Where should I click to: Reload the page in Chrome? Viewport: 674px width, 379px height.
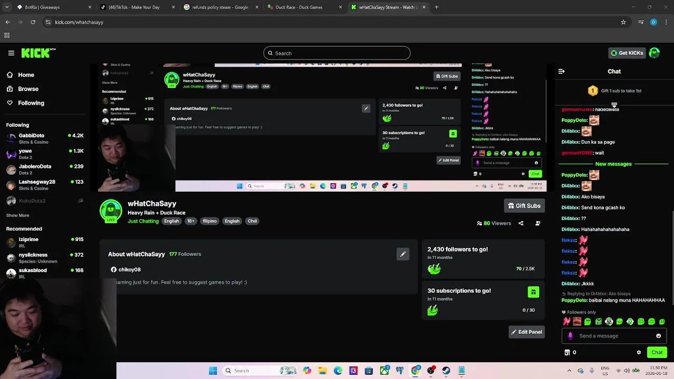pos(33,22)
